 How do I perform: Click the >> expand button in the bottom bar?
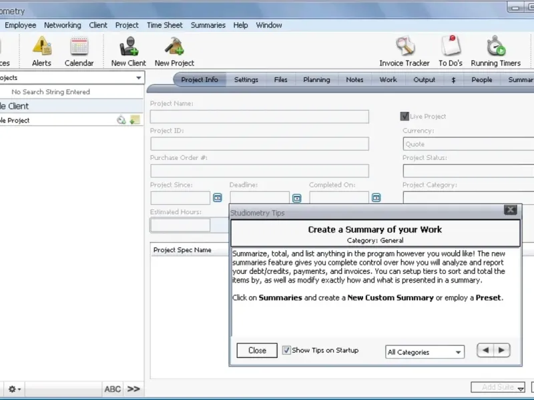133,389
